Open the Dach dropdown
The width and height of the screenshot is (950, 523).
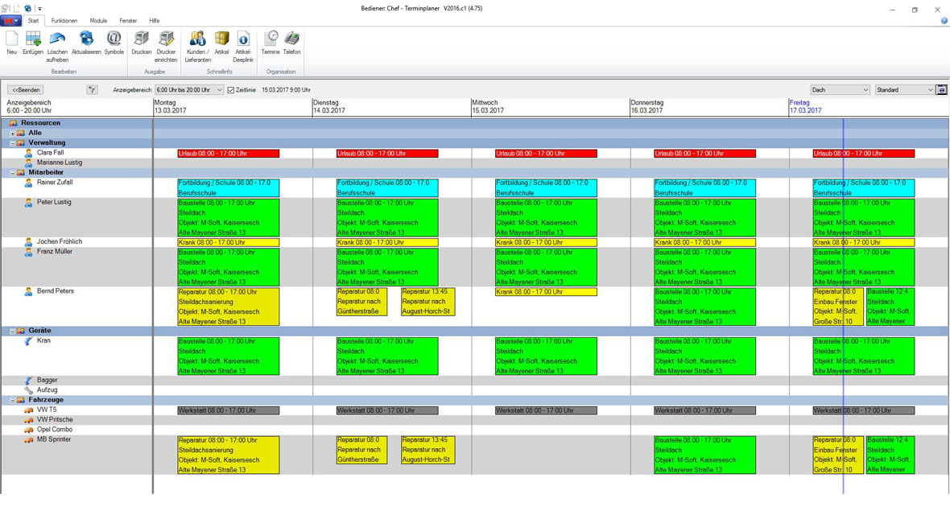840,90
